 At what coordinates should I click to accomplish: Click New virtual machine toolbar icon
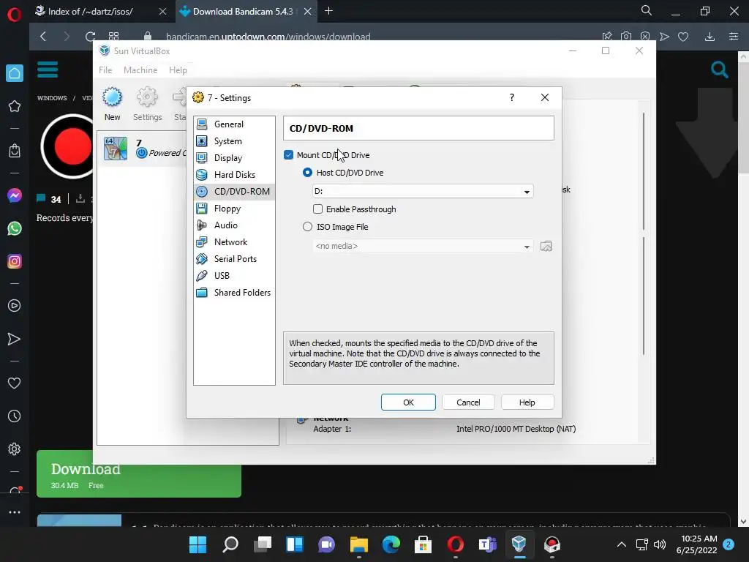click(113, 104)
